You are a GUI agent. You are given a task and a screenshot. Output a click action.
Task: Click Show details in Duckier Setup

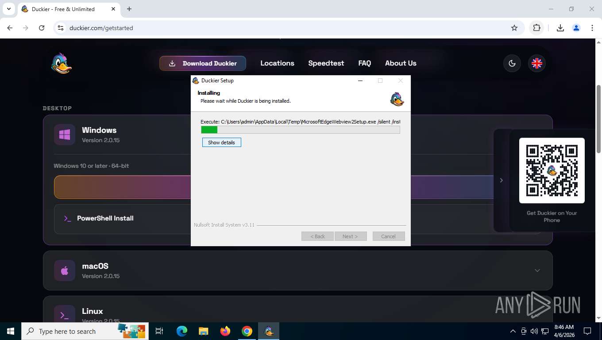coord(221,143)
